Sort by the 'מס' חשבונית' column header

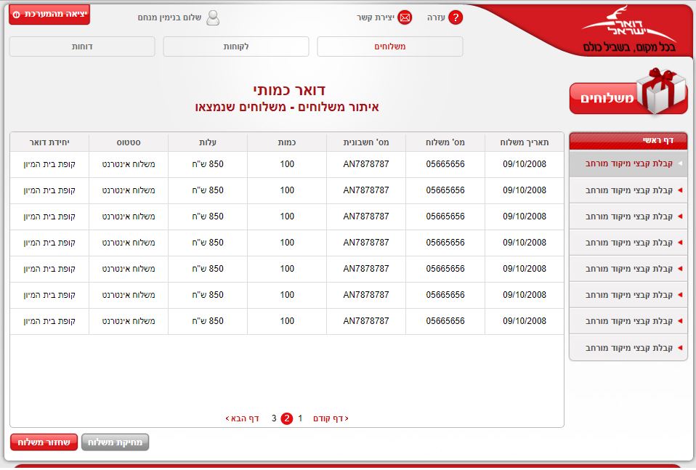[366, 142]
